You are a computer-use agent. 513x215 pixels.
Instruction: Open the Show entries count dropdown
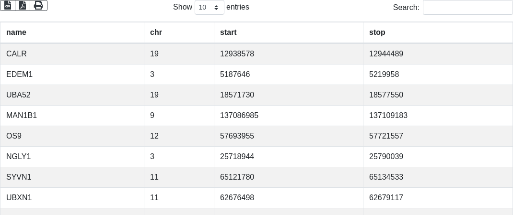(x=209, y=7)
